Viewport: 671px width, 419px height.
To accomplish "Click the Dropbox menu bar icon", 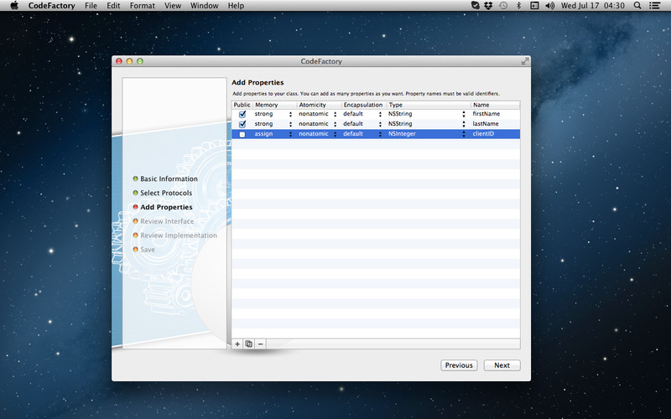I will click(488, 6).
